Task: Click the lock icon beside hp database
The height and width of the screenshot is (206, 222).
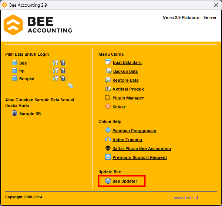Action: click(x=15, y=71)
